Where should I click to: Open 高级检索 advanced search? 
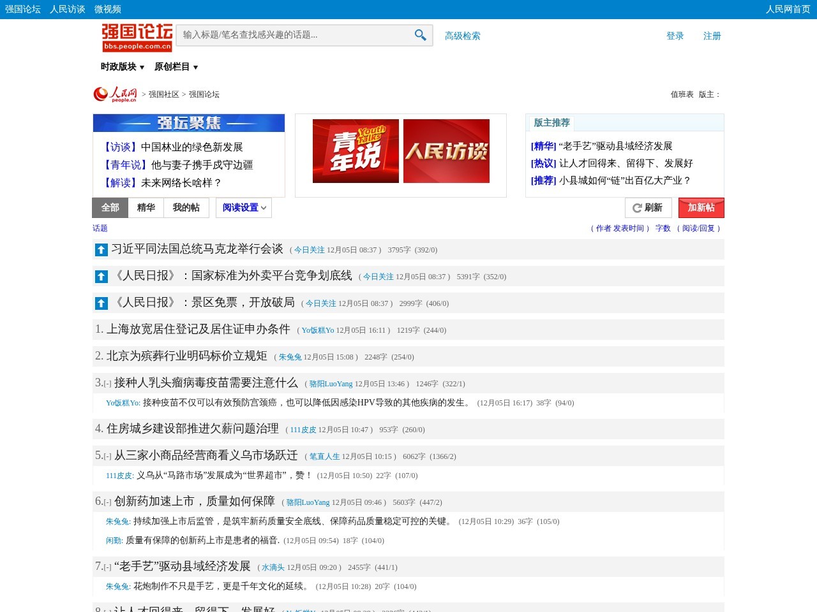pyautogui.click(x=462, y=36)
